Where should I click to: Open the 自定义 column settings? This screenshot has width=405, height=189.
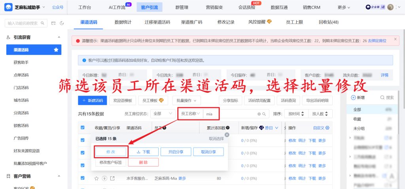321,128
